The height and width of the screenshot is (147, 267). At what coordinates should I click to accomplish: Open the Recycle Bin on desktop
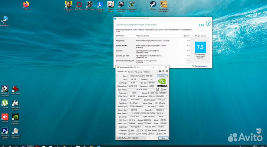coord(259,131)
